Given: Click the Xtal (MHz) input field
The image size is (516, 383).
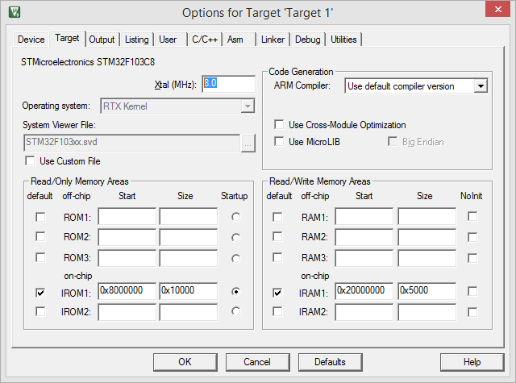Looking at the screenshot, I should [x=228, y=84].
